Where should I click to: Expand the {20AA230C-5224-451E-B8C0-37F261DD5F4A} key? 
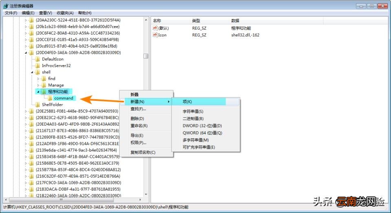[26, 20]
